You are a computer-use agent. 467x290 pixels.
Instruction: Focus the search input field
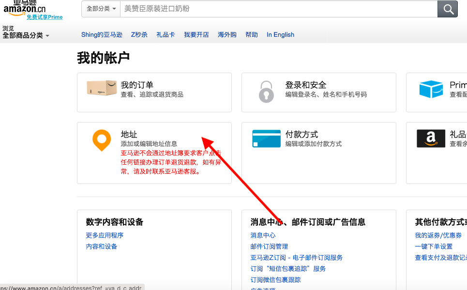279,9
